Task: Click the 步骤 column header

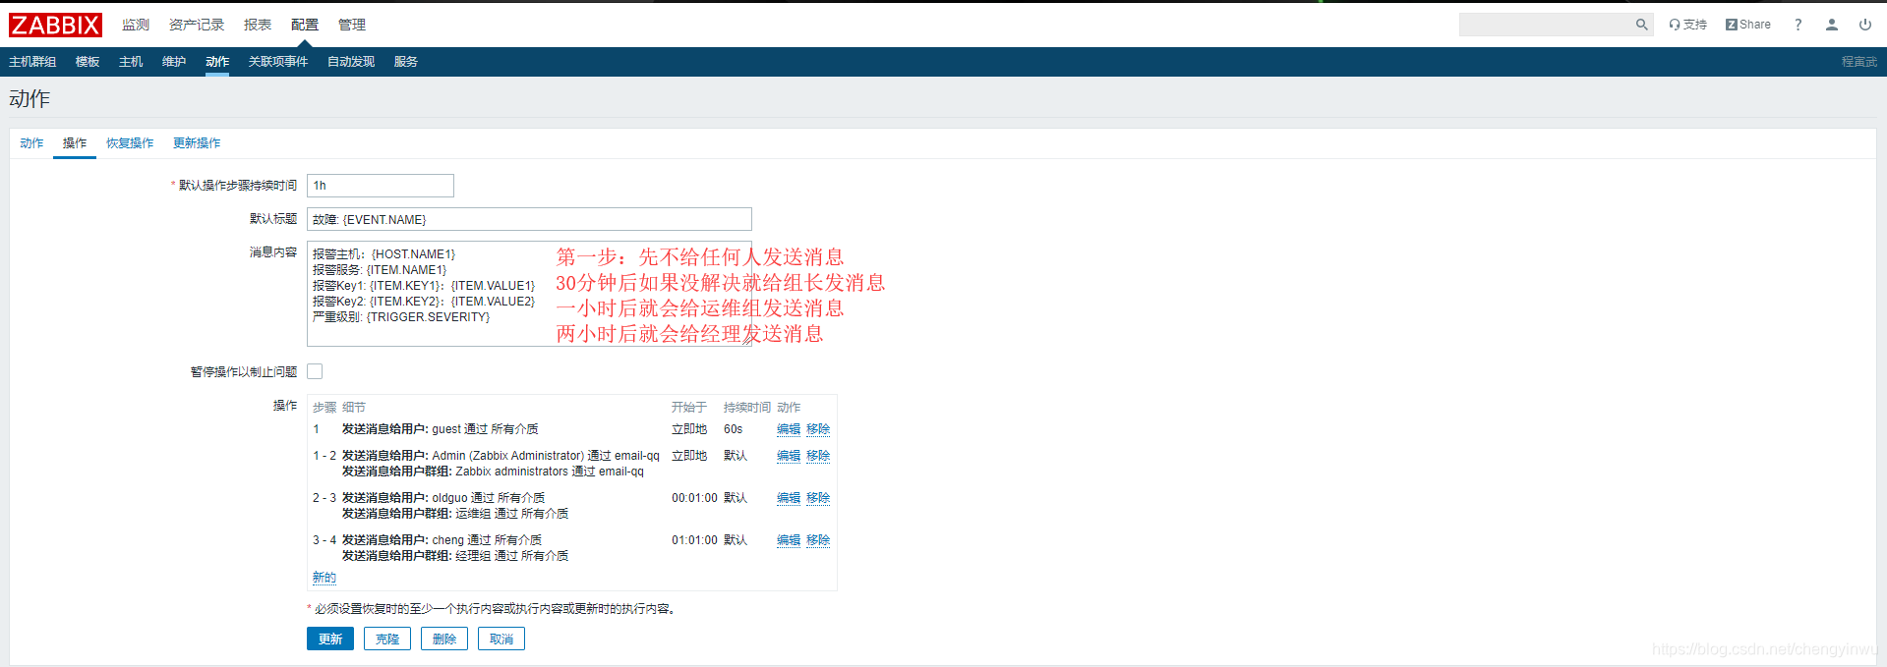Action: [x=324, y=407]
